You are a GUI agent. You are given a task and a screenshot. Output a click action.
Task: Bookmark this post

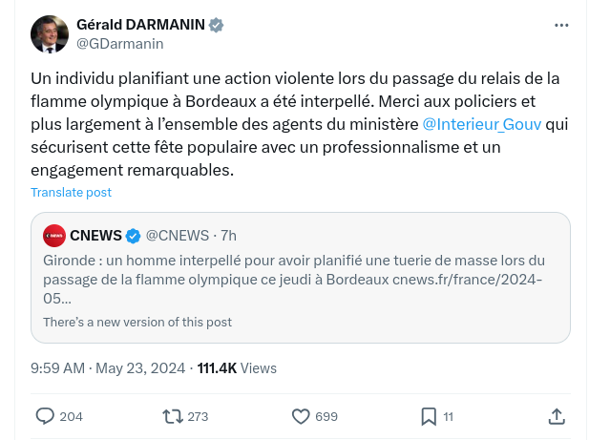pos(429,416)
